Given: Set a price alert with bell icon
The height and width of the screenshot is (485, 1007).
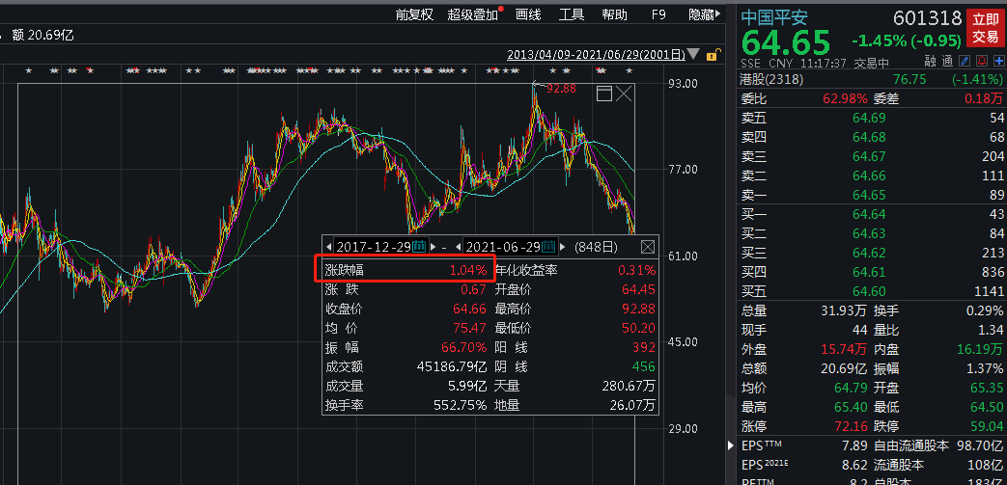Looking at the screenshot, I should pos(981,63).
